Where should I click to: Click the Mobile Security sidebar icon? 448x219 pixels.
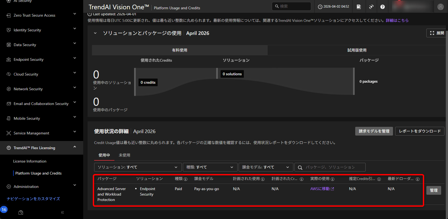click(x=9, y=118)
